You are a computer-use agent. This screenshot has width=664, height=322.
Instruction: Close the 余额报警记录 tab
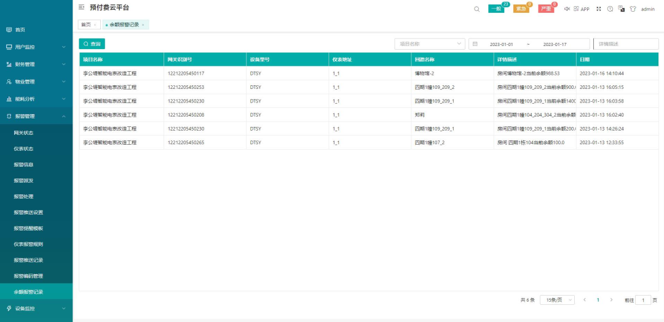143,25
